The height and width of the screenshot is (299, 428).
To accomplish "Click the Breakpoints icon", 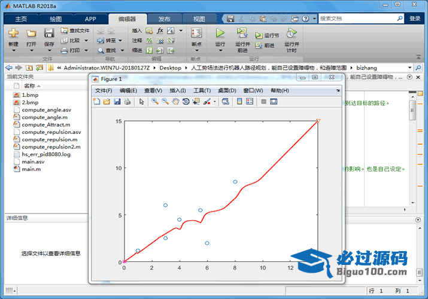I will [x=196, y=33].
